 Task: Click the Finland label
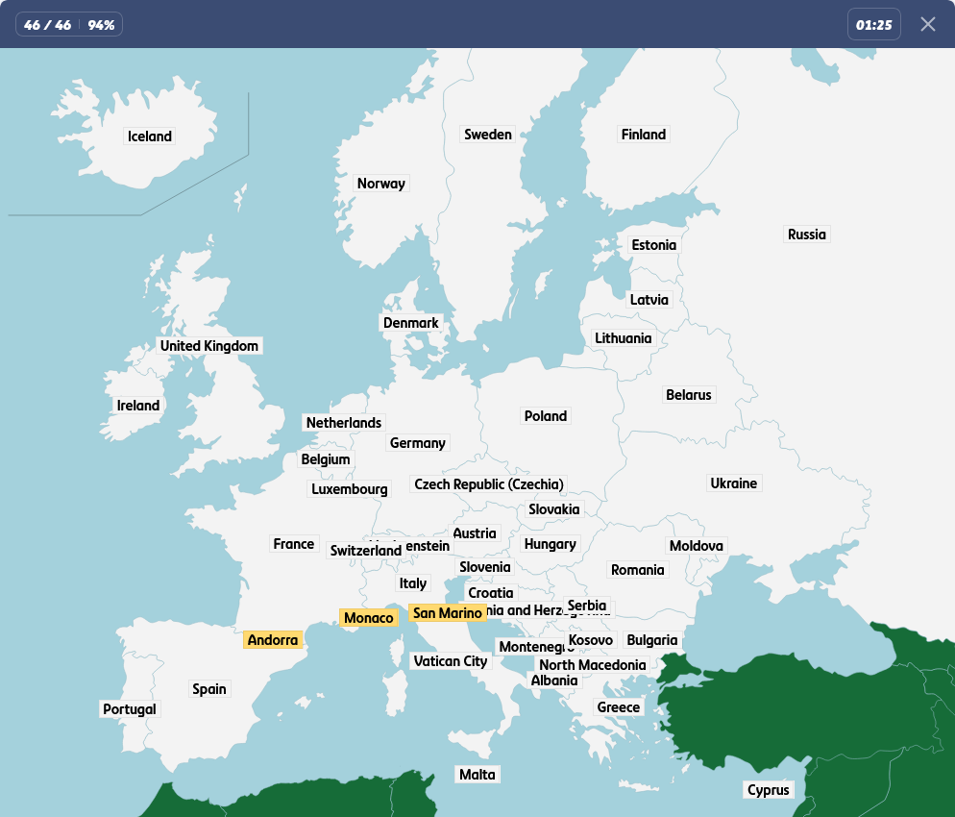(x=644, y=135)
